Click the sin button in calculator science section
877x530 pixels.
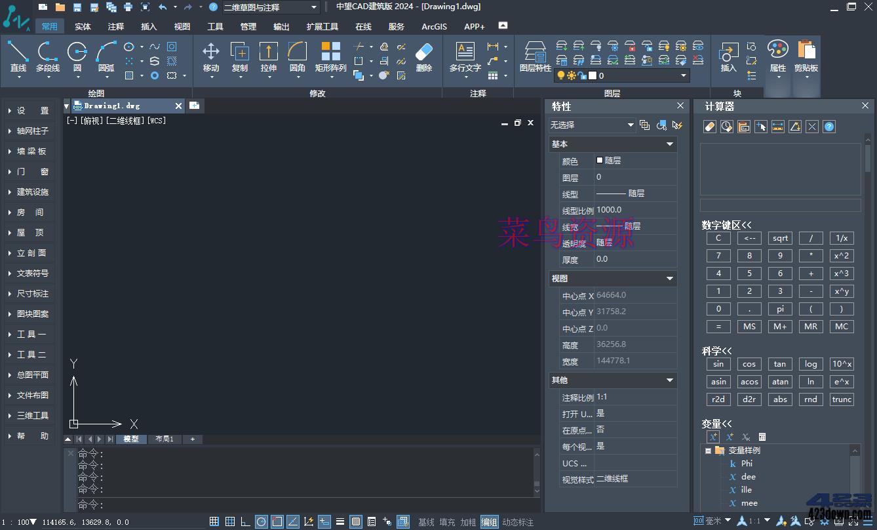[718, 363]
